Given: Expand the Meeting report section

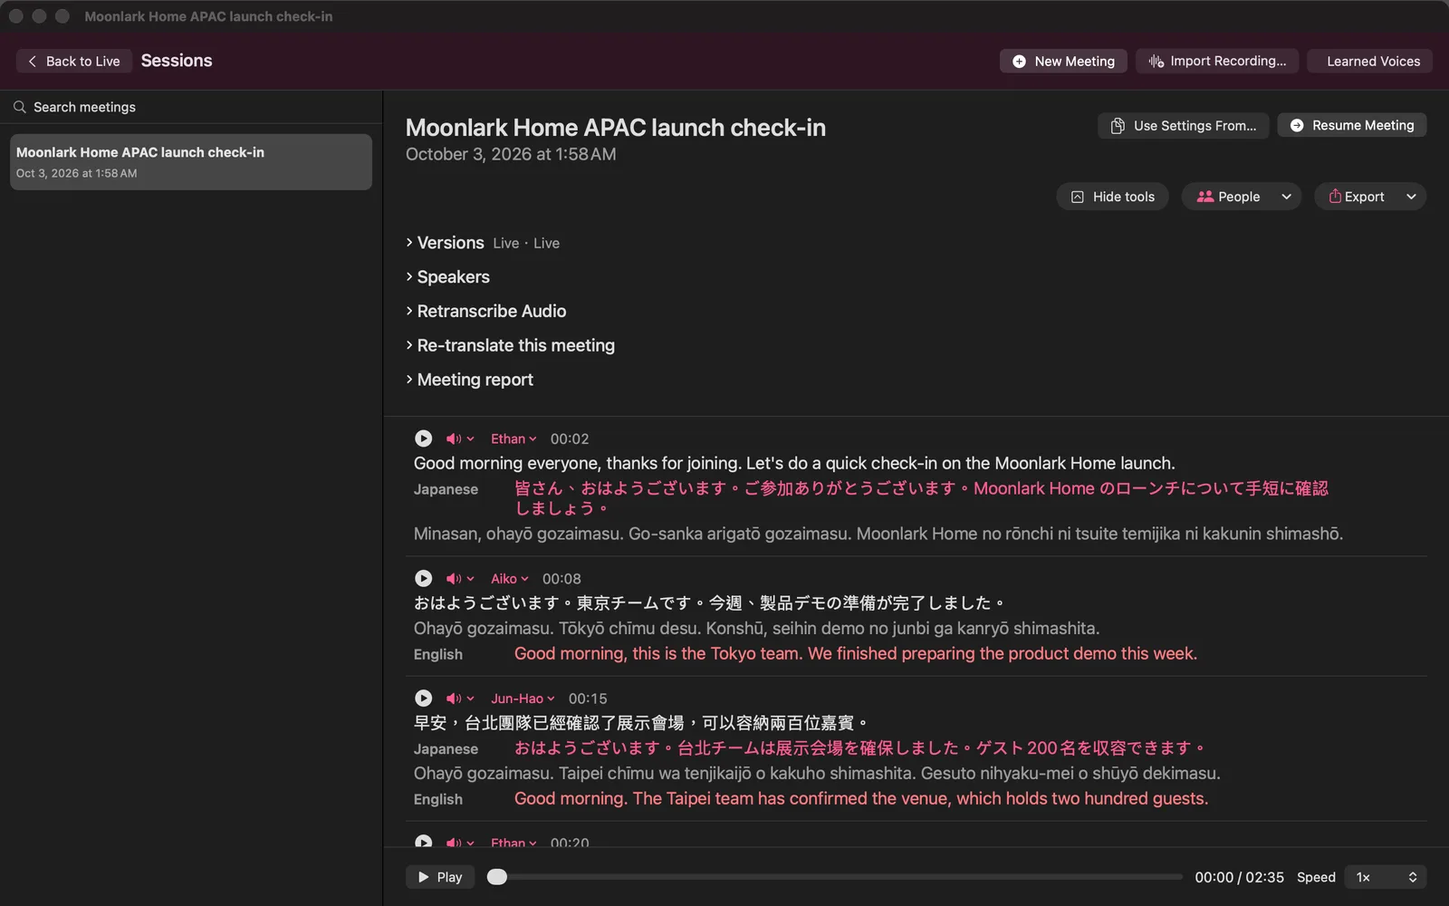Looking at the screenshot, I should click(469, 380).
